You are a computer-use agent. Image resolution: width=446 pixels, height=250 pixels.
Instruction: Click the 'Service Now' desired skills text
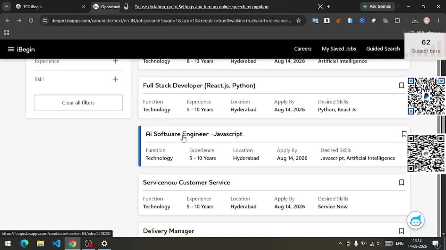tap(333, 207)
